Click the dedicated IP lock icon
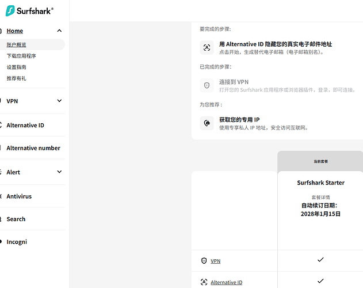Screen dimensions: 363x288 coord(207,123)
